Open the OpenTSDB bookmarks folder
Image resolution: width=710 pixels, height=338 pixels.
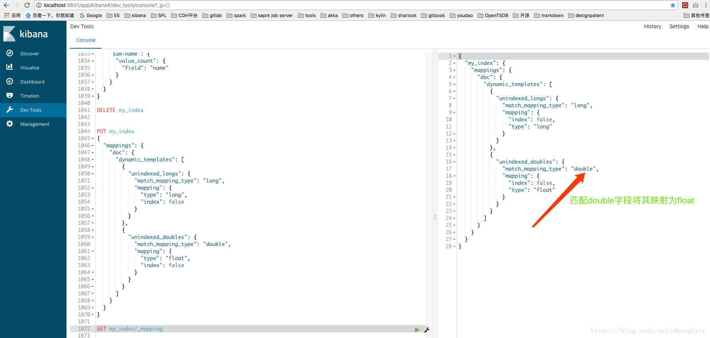coord(493,16)
